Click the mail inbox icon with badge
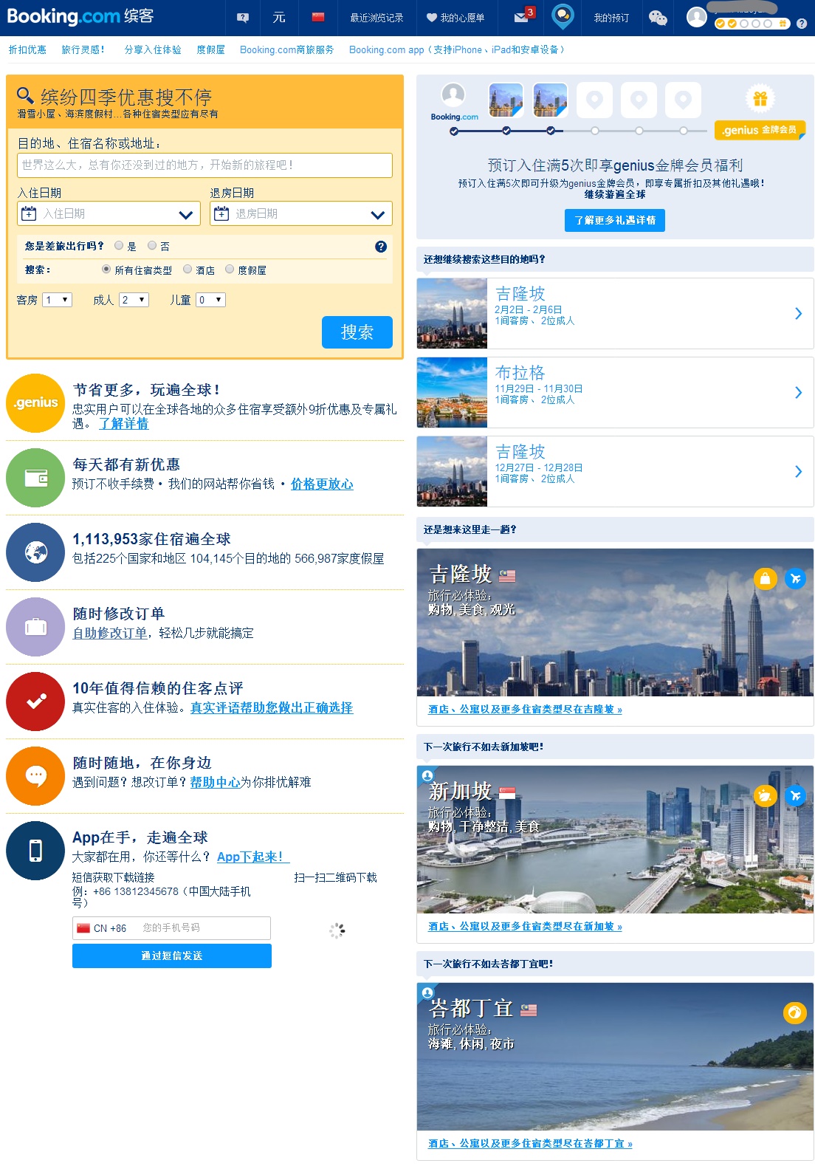The width and height of the screenshot is (815, 1166). point(523,17)
